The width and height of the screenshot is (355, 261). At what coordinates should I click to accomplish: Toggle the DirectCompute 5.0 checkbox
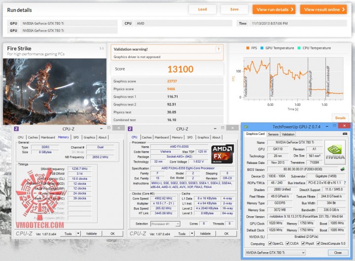click(318, 243)
